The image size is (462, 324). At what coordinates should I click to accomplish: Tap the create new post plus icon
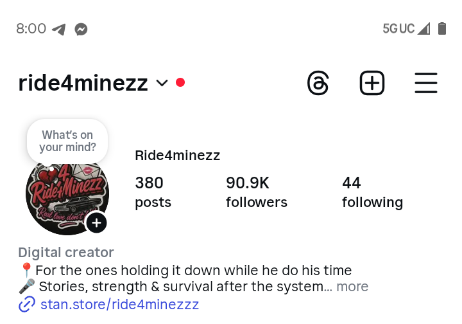372,84
